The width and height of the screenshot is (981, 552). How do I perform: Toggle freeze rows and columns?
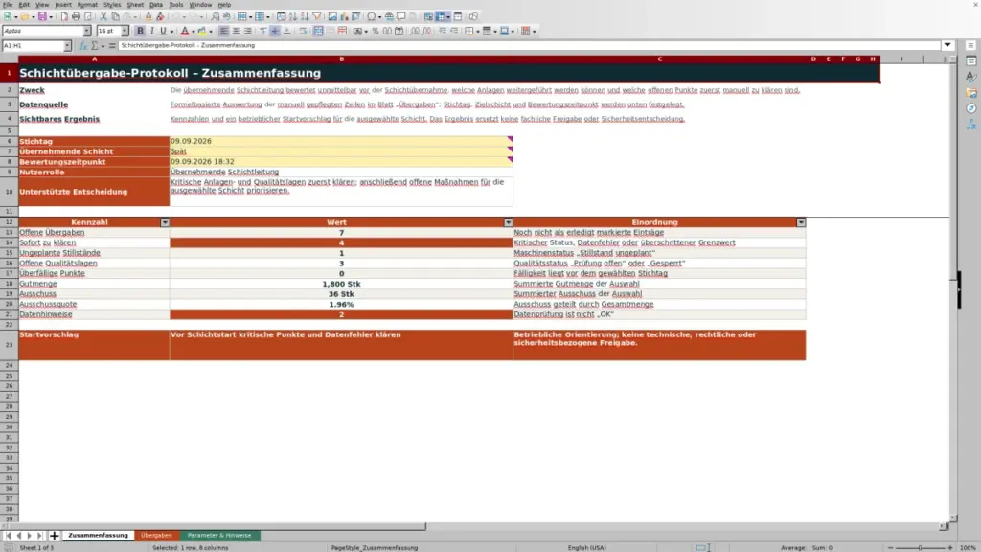coord(441,17)
